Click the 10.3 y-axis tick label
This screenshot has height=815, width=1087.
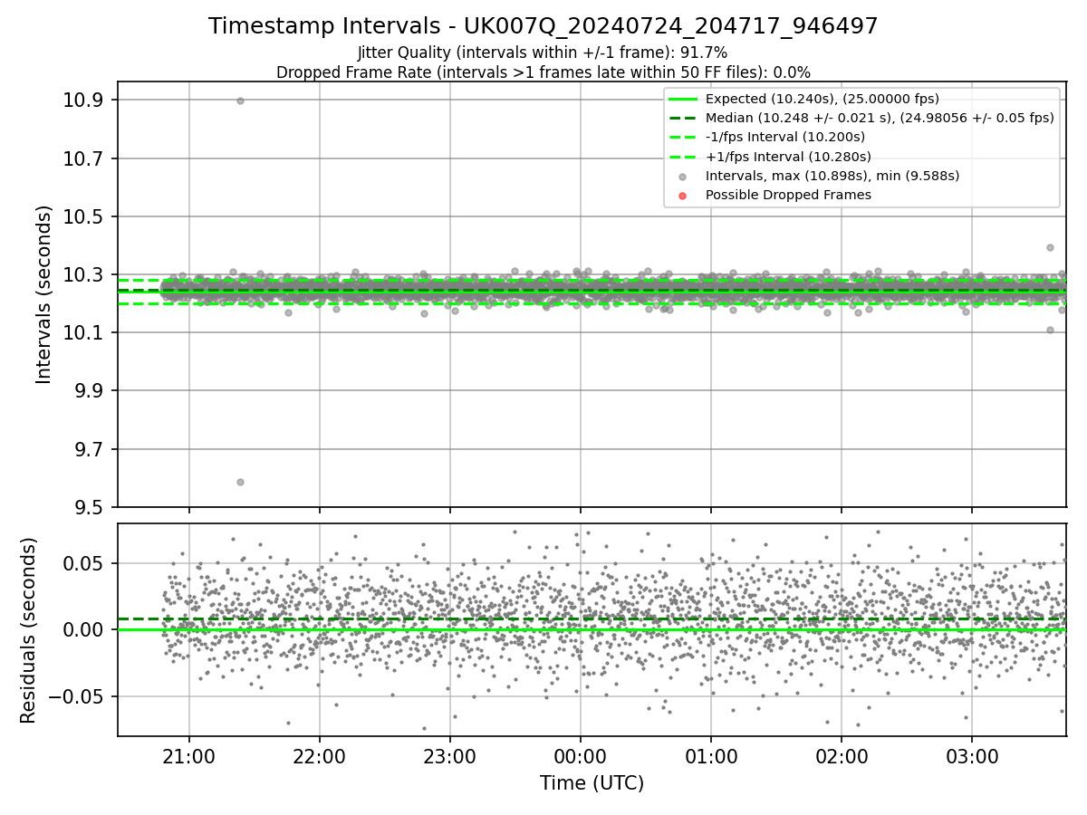click(85, 274)
